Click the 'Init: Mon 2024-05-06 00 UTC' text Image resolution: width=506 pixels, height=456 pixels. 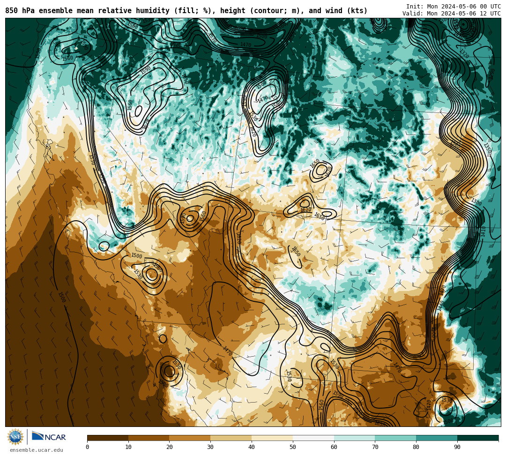(454, 7)
